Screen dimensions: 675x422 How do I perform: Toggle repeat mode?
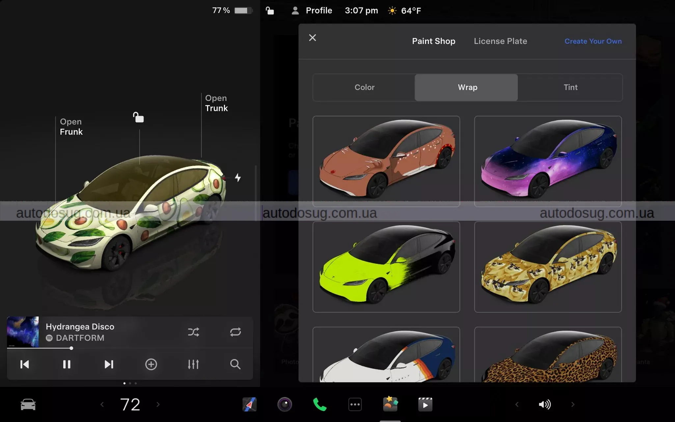235,332
